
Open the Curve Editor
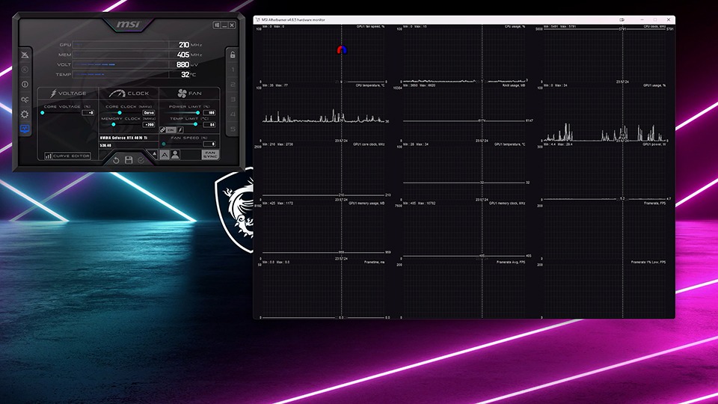pos(68,156)
